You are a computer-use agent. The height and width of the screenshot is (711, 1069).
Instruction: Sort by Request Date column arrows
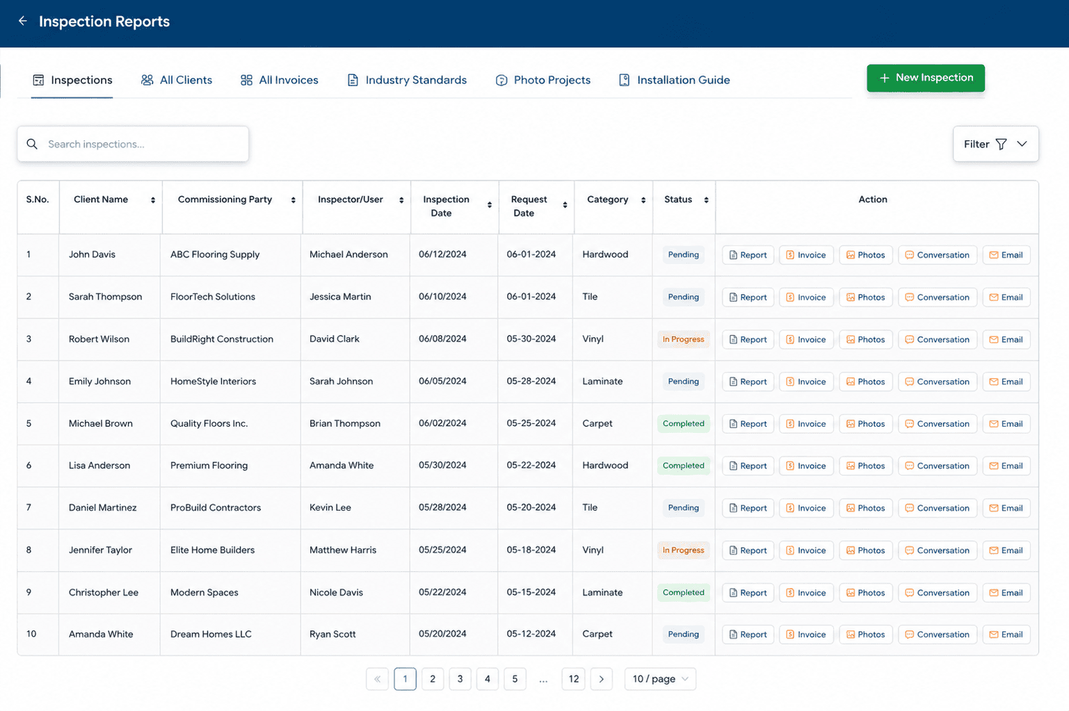point(565,205)
